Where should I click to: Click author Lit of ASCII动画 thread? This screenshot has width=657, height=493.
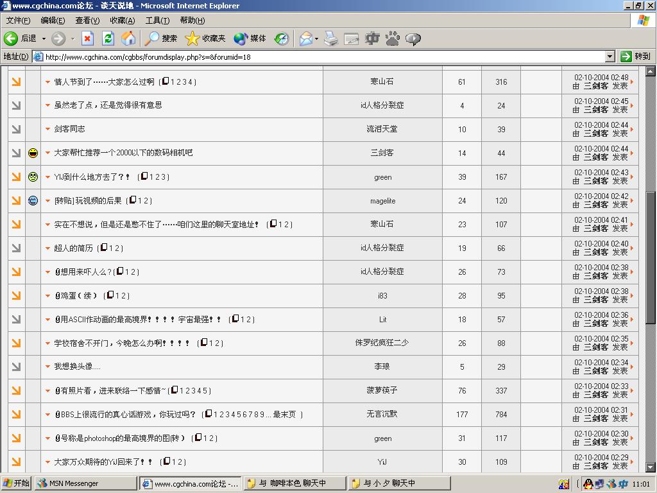pos(382,320)
